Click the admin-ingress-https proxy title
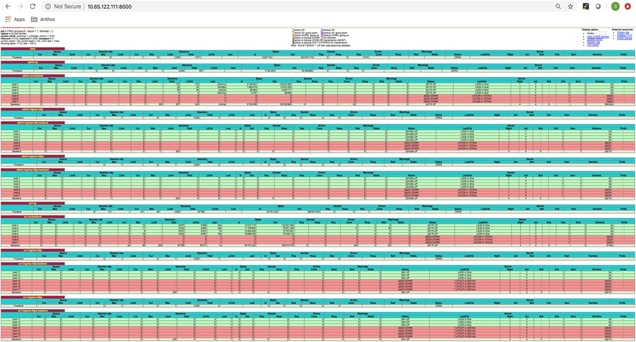Viewport: 636px width, 342px height. coord(32,156)
